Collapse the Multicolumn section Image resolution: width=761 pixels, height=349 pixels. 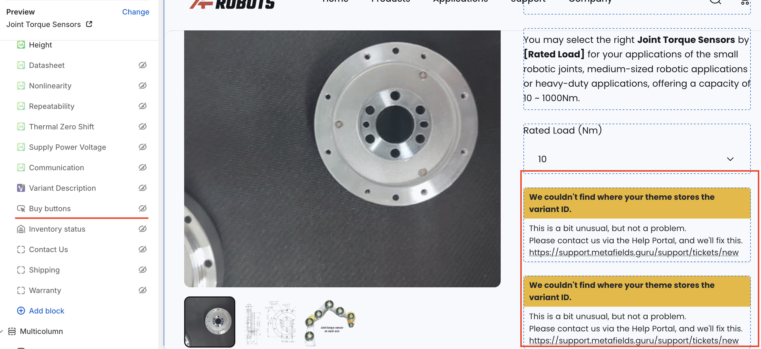tap(1, 331)
